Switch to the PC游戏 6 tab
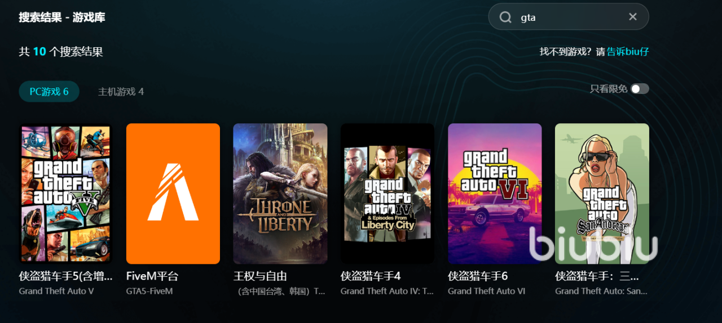722x323 pixels. click(49, 92)
